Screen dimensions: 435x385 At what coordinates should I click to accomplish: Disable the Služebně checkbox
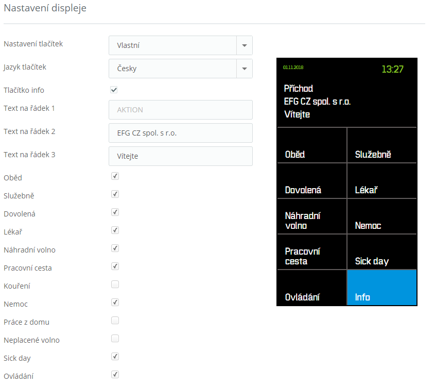pos(115,194)
